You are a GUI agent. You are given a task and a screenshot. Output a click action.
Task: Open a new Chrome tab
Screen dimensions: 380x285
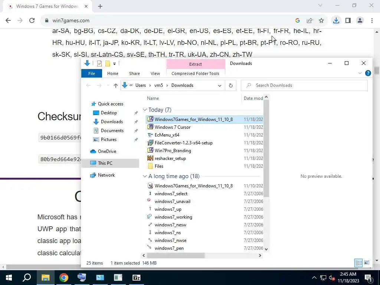100,7
